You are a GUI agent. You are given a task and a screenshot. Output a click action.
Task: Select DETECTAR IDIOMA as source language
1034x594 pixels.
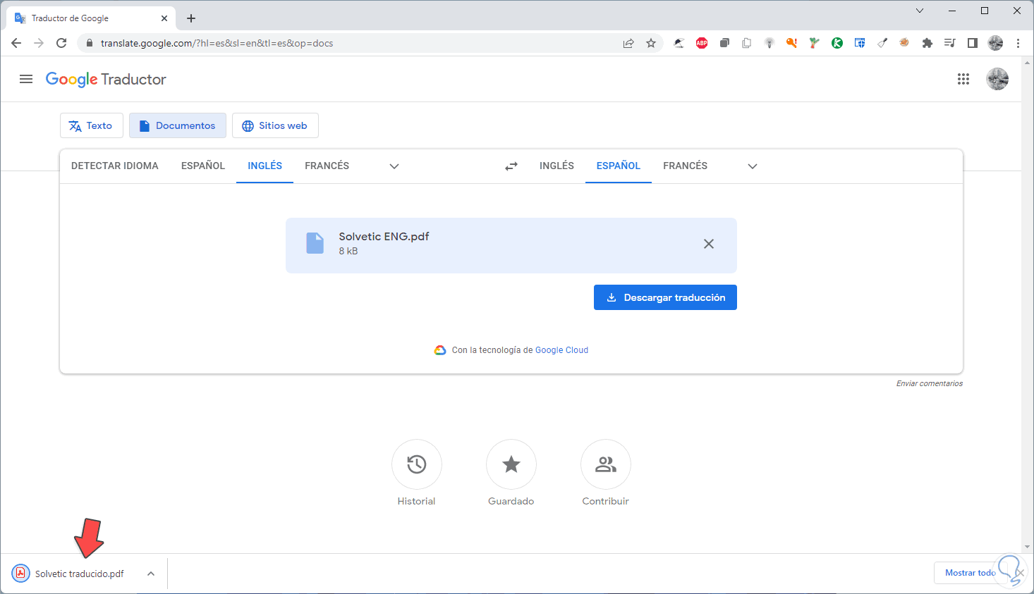point(115,166)
